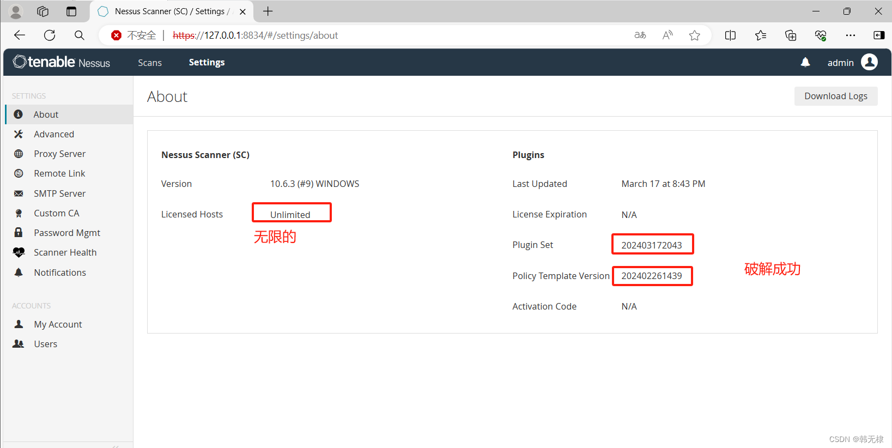Collapse the sidebar with bottom chevron
This screenshot has height=448, width=892.
point(115,446)
